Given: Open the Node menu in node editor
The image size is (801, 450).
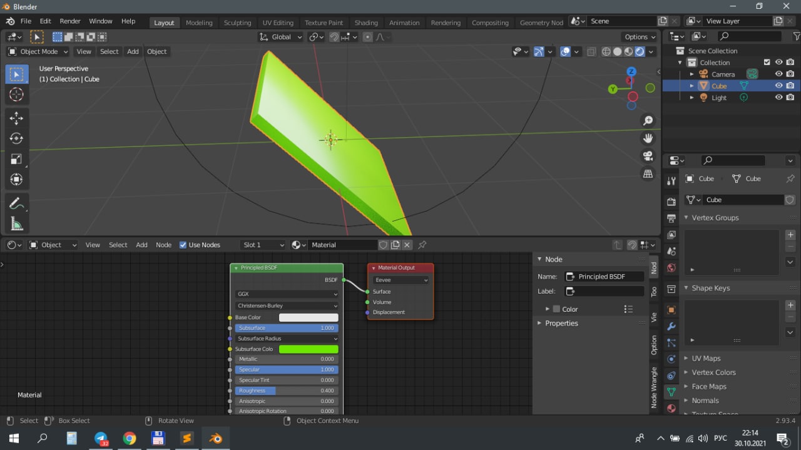Looking at the screenshot, I should (163, 245).
